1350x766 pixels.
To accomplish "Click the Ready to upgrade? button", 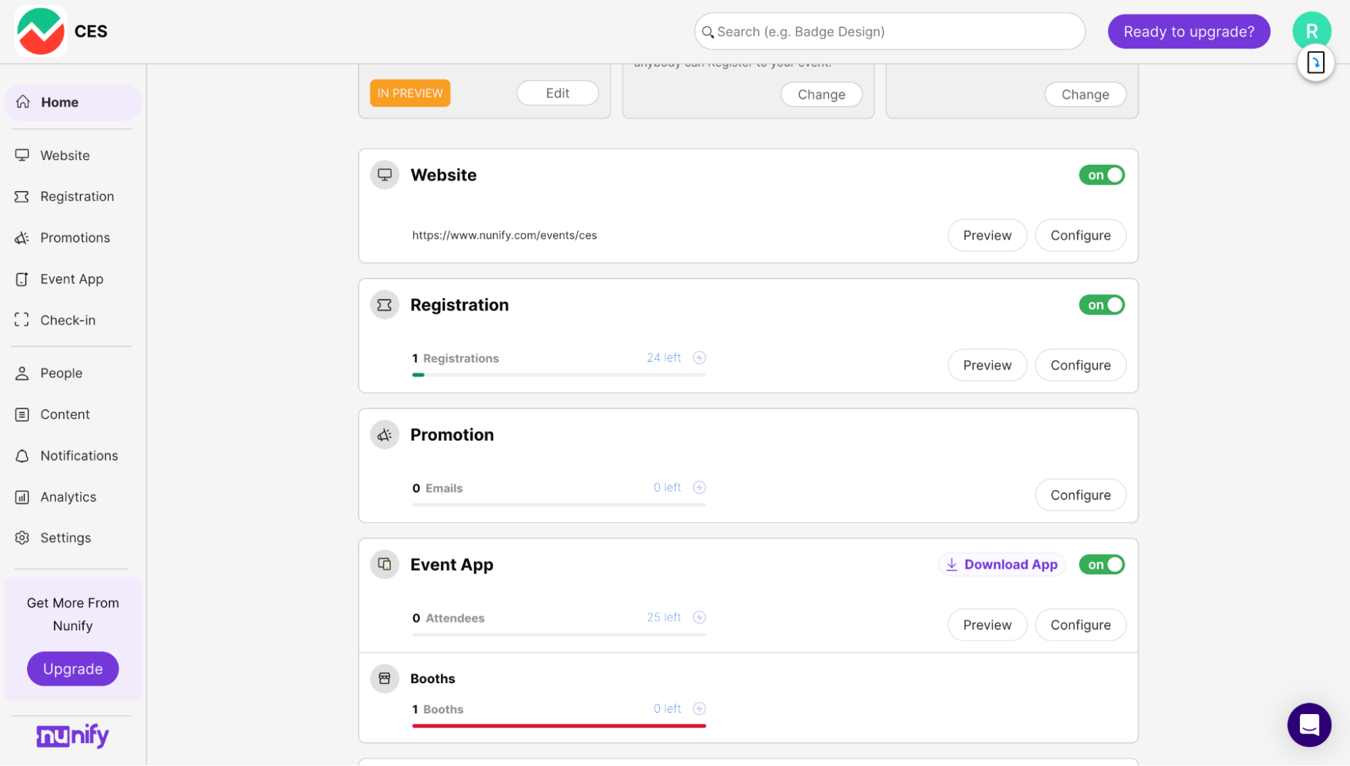I will click(x=1189, y=32).
